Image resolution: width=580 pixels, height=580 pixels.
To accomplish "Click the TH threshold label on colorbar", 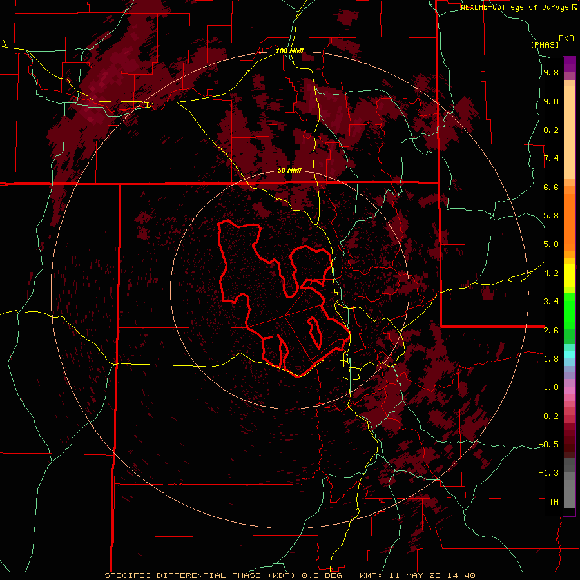I will (x=554, y=502).
